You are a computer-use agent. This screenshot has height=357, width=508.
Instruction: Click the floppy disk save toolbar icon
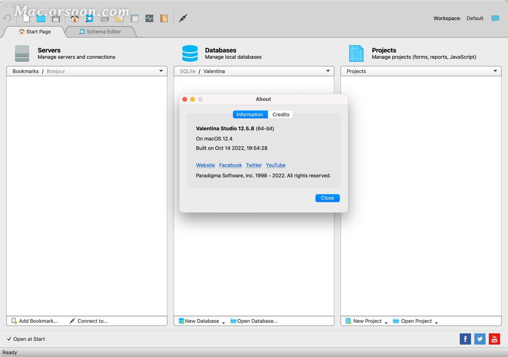(x=56, y=18)
